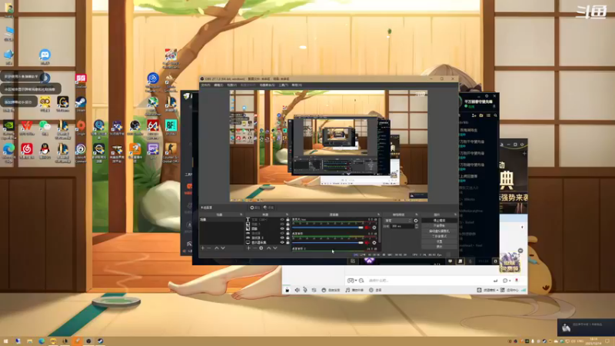Toggle visibility eye of the 图像 source
The width and height of the screenshot is (615, 346).
282,228
